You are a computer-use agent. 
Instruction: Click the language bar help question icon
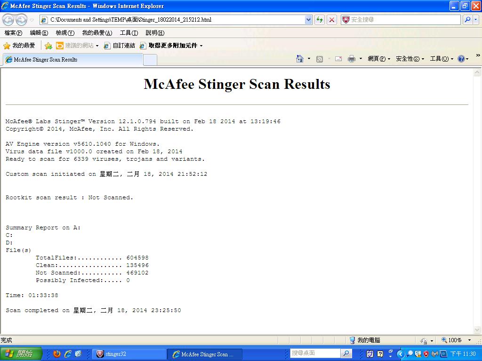click(x=380, y=354)
